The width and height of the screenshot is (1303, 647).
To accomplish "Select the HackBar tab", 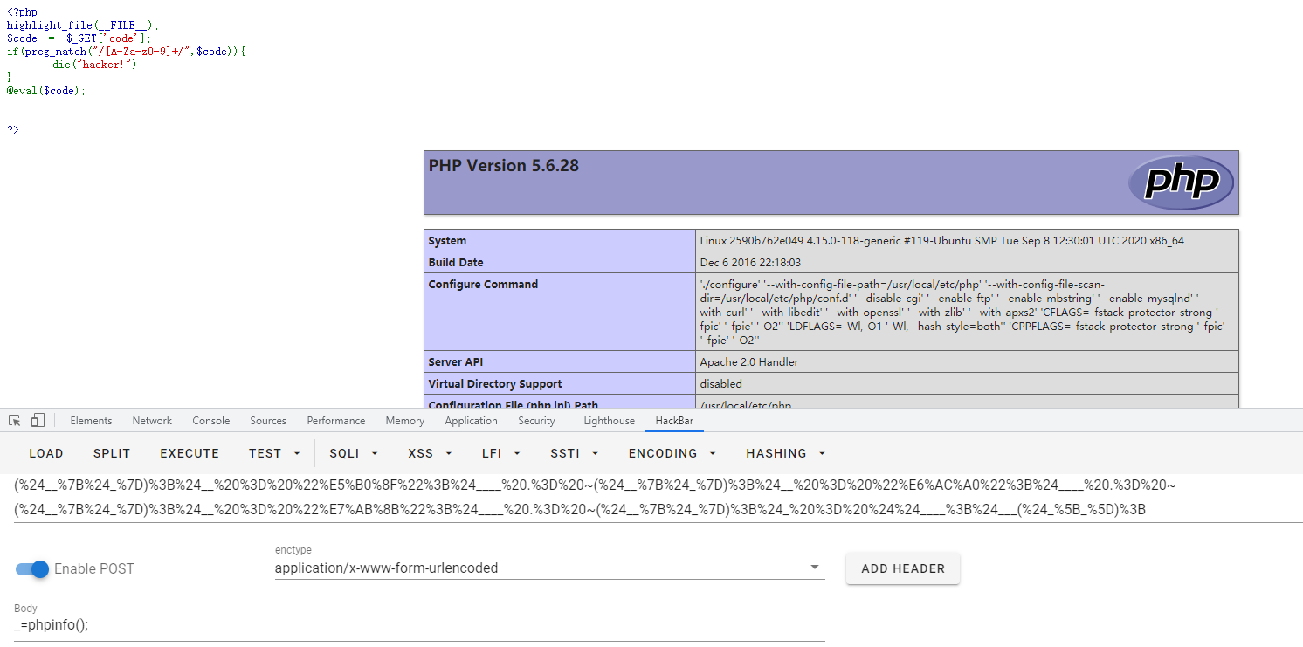I will click(674, 421).
